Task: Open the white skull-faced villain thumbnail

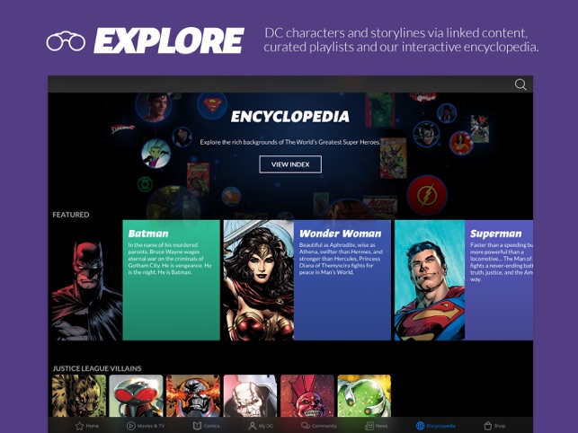Action: pyautogui.click(x=250, y=396)
